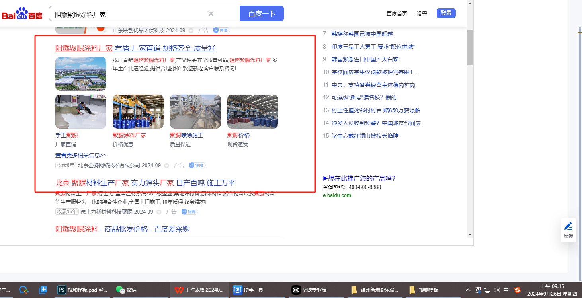
Task: Show hidden system tray icons chevron
Action: tap(468, 290)
